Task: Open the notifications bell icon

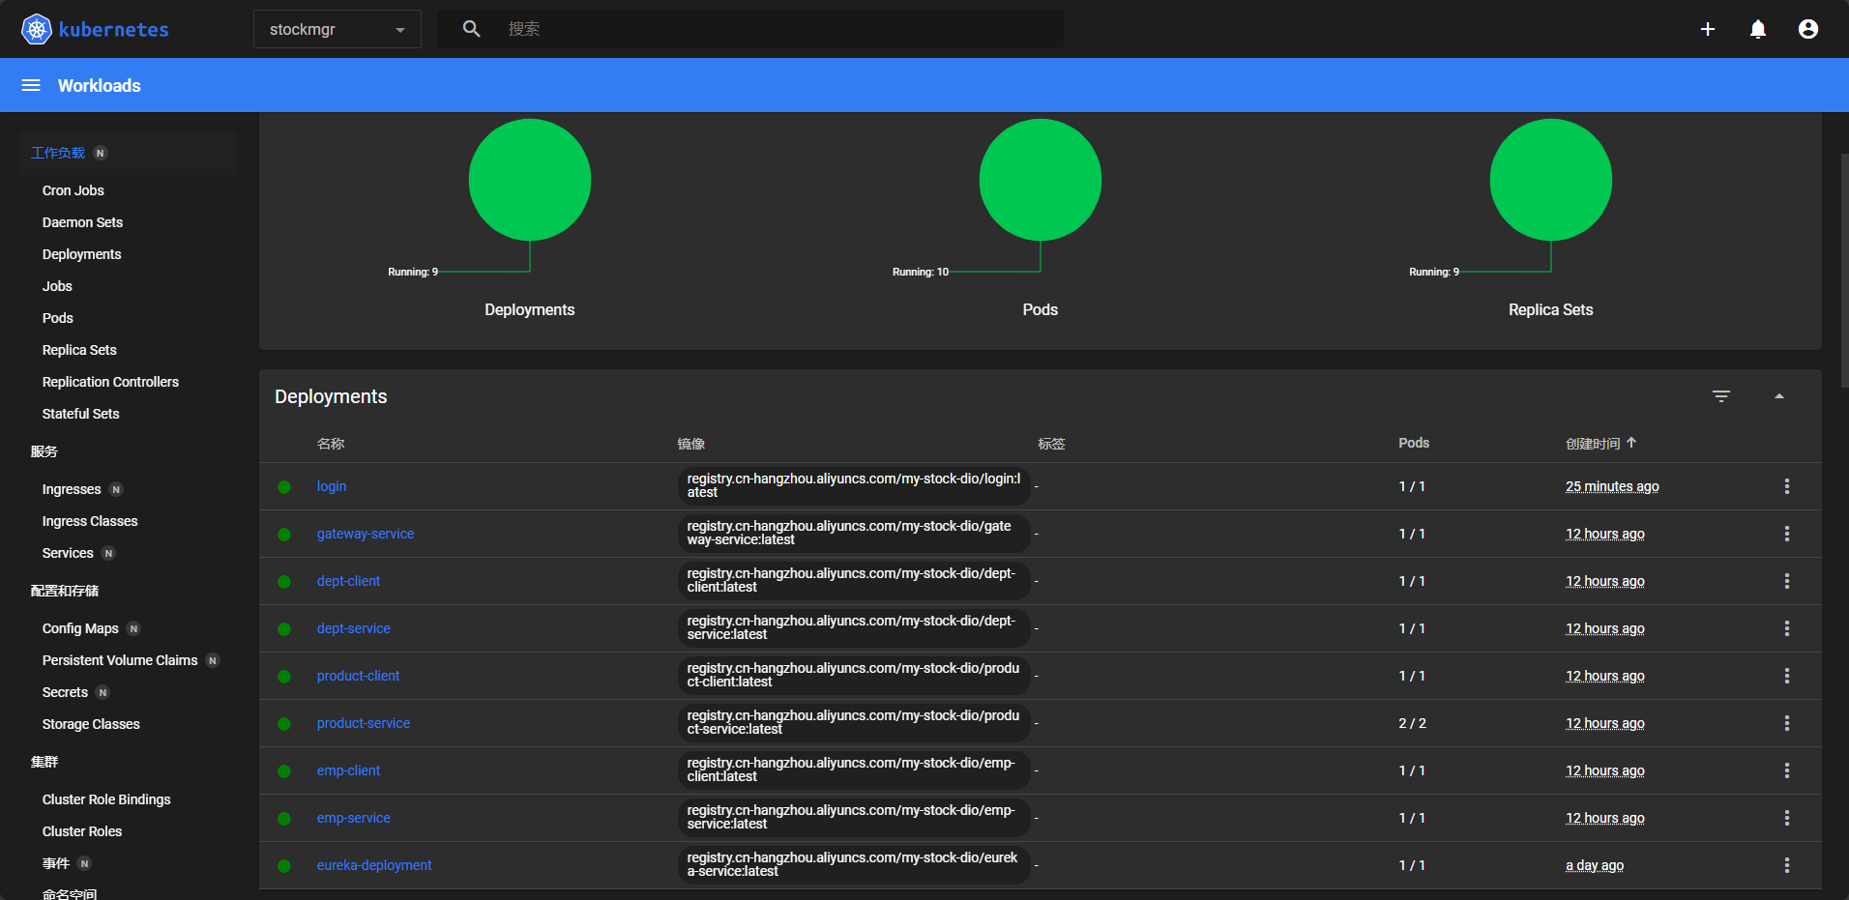Action: 1757,29
